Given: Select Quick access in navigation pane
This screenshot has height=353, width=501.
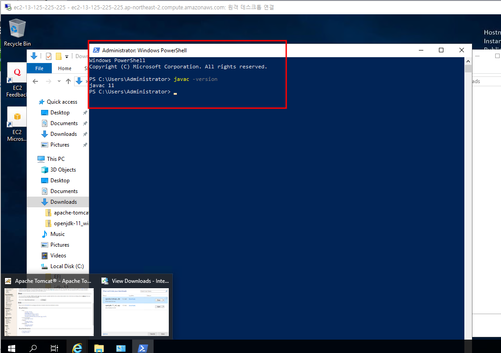Looking at the screenshot, I should [58, 102].
